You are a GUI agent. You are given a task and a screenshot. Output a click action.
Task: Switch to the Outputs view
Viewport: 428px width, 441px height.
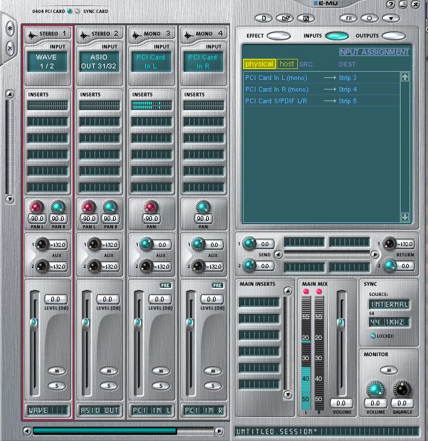pos(393,36)
